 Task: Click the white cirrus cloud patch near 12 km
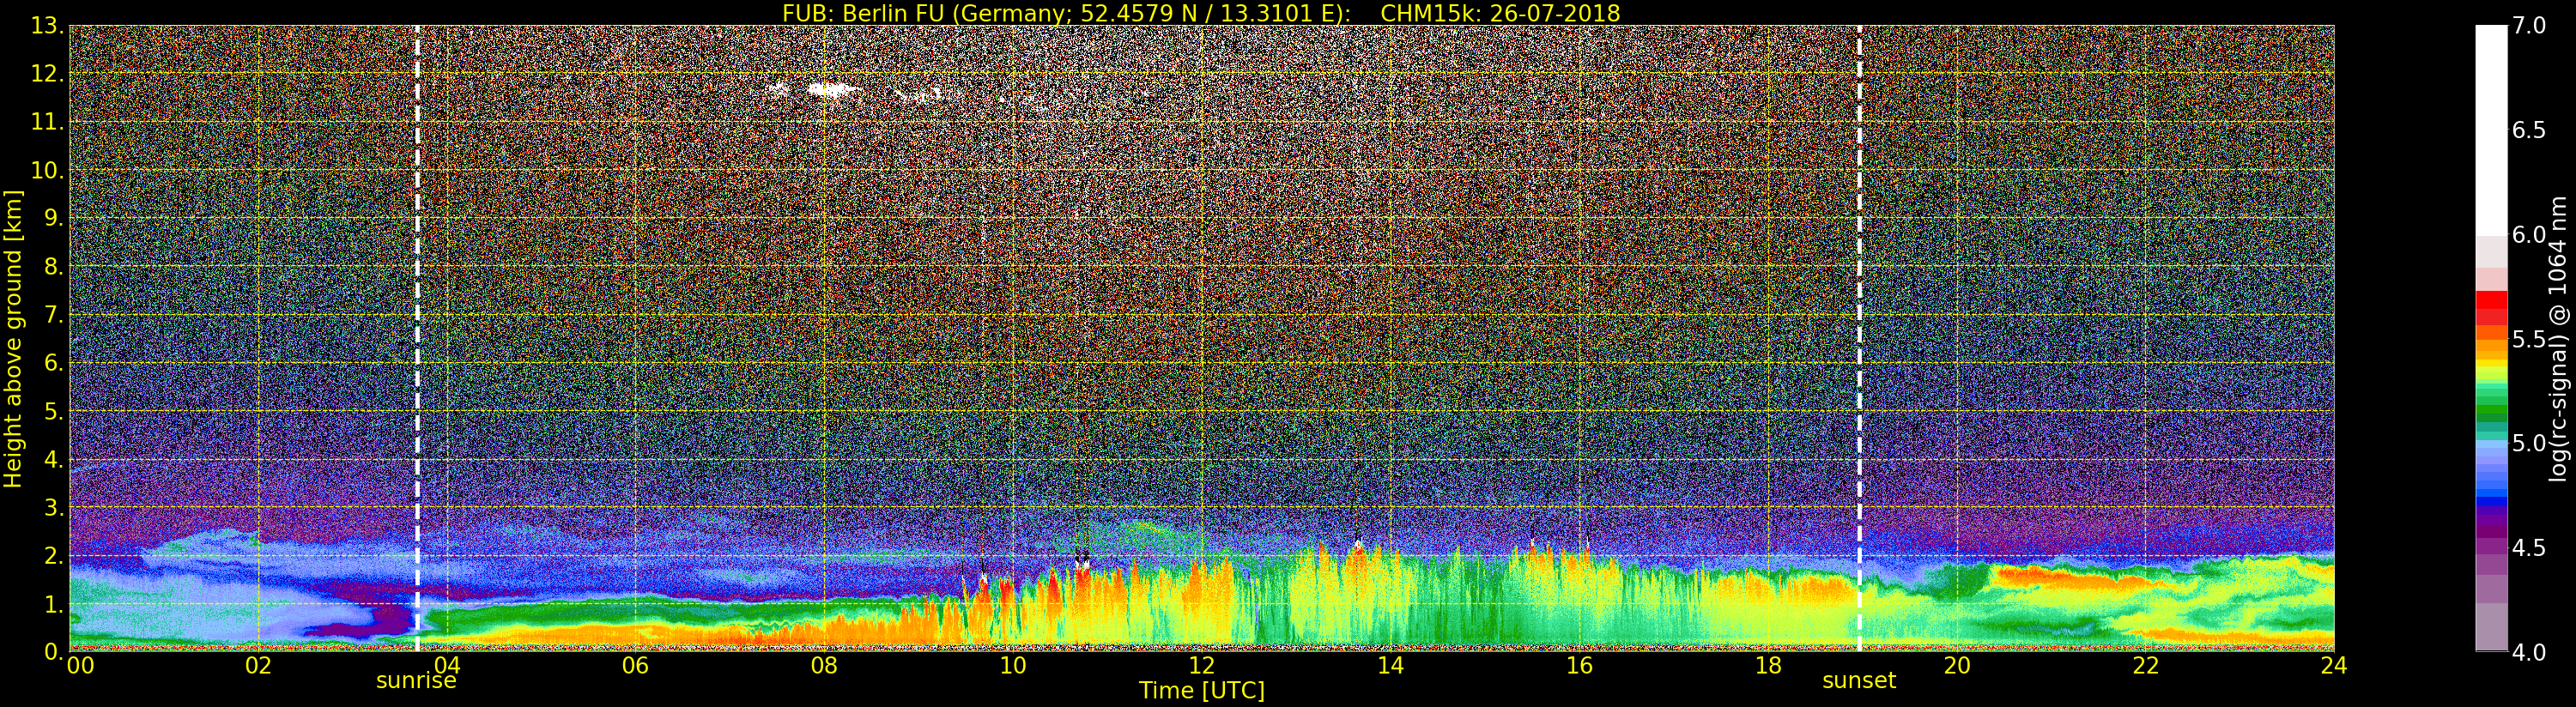pyautogui.click(x=832, y=90)
